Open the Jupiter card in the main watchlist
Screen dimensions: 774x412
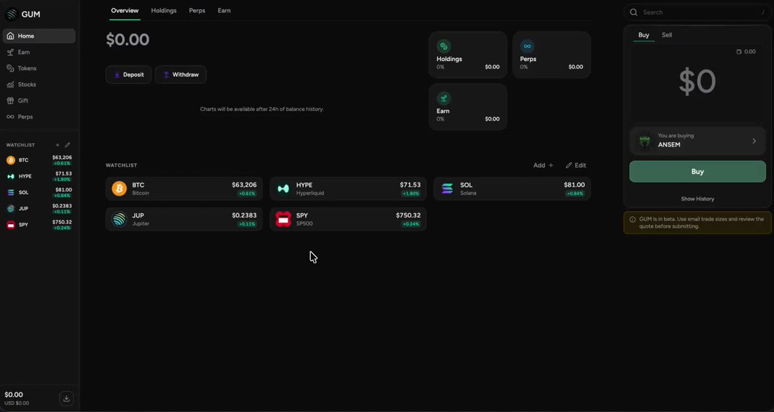coord(184,219)
